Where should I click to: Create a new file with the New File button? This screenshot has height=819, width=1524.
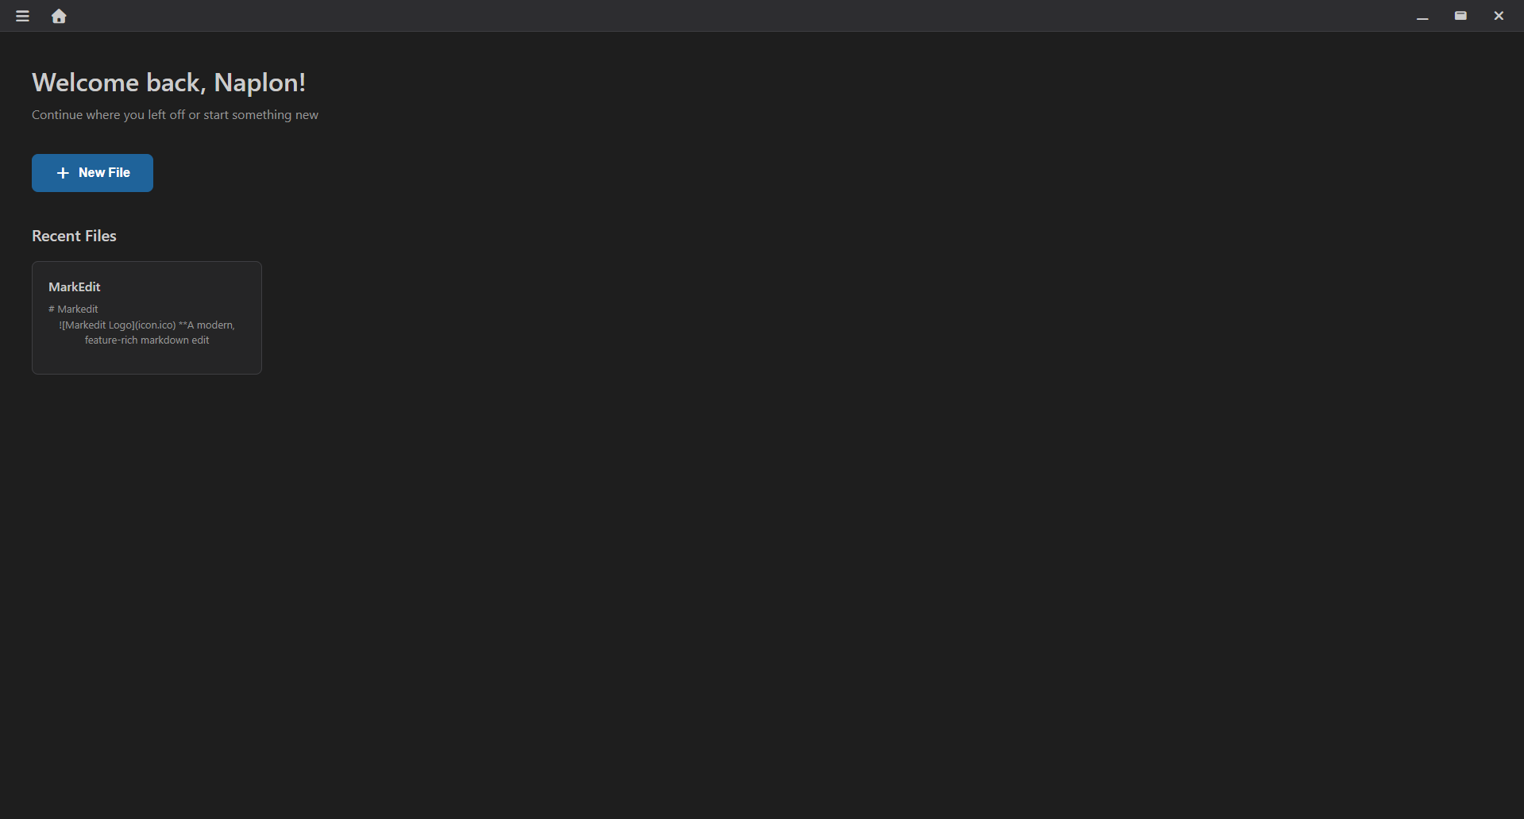[92, 173]
